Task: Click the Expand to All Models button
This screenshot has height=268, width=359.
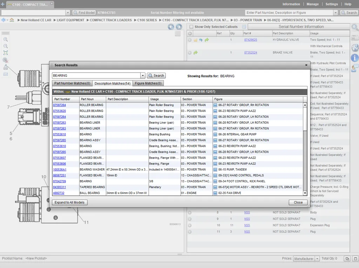Action: 70,202
